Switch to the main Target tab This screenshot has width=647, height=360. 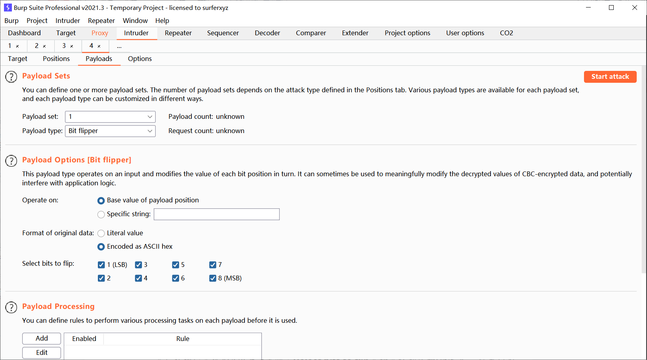66,33
